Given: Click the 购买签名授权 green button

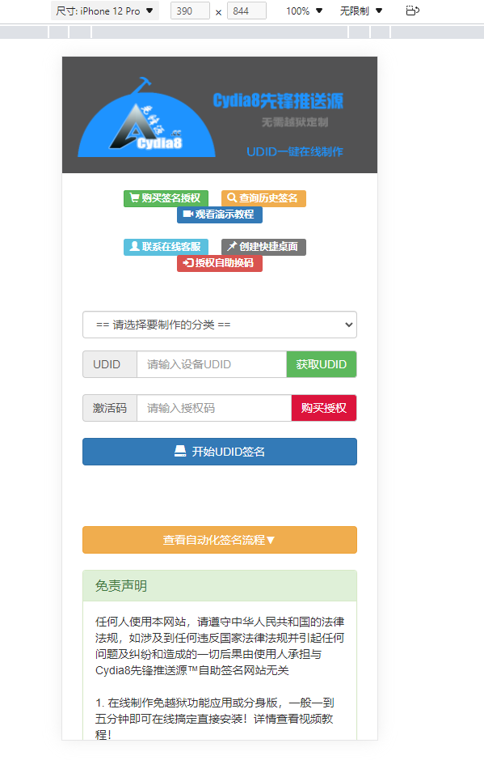Looking at the screenshot, I should click(166, 198).
